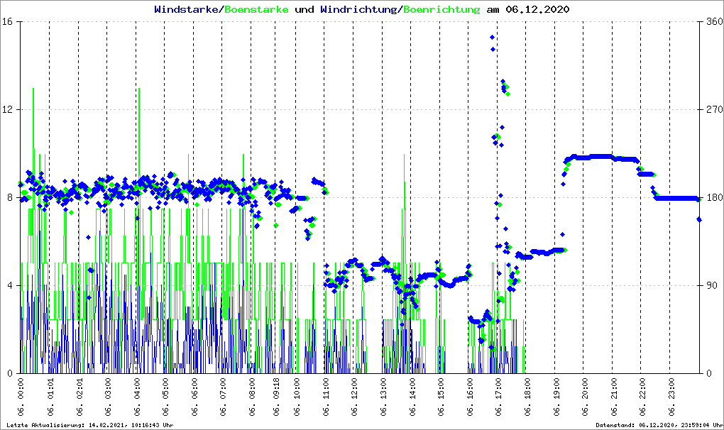Click time label '06. 20:00'

[x=585, y=397]
